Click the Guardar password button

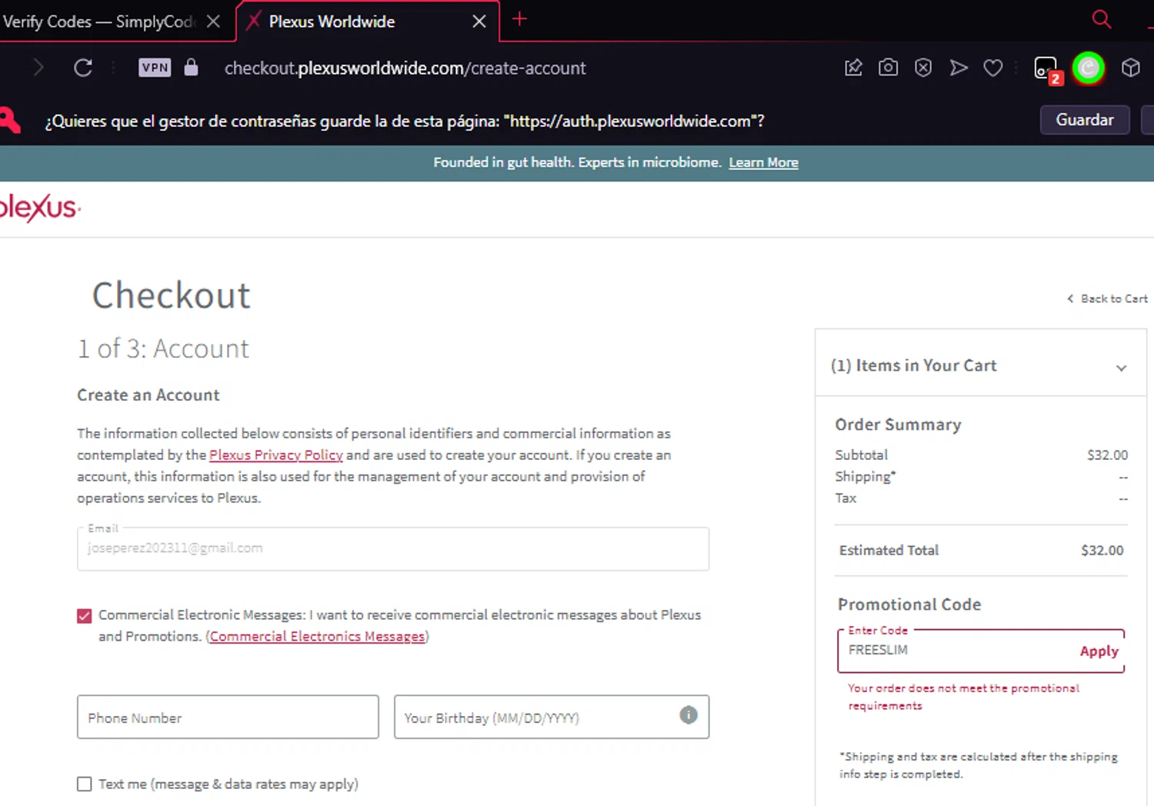coord(1084,120)
